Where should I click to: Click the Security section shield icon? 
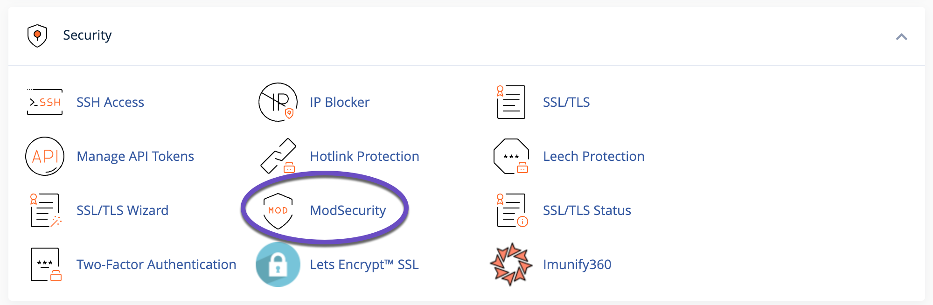pos(37,35)
